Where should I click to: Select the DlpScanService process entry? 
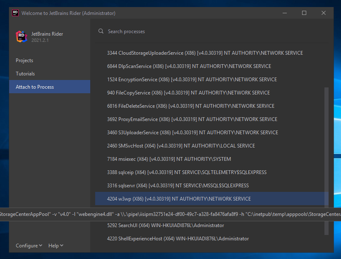(x=189, y=66)
